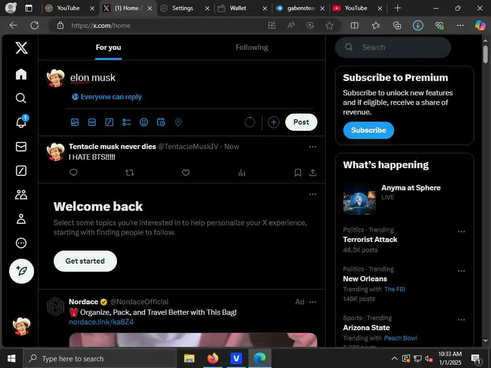Refresh the page
This screenshot has width=491, height=368.
[x=35, y=25]
